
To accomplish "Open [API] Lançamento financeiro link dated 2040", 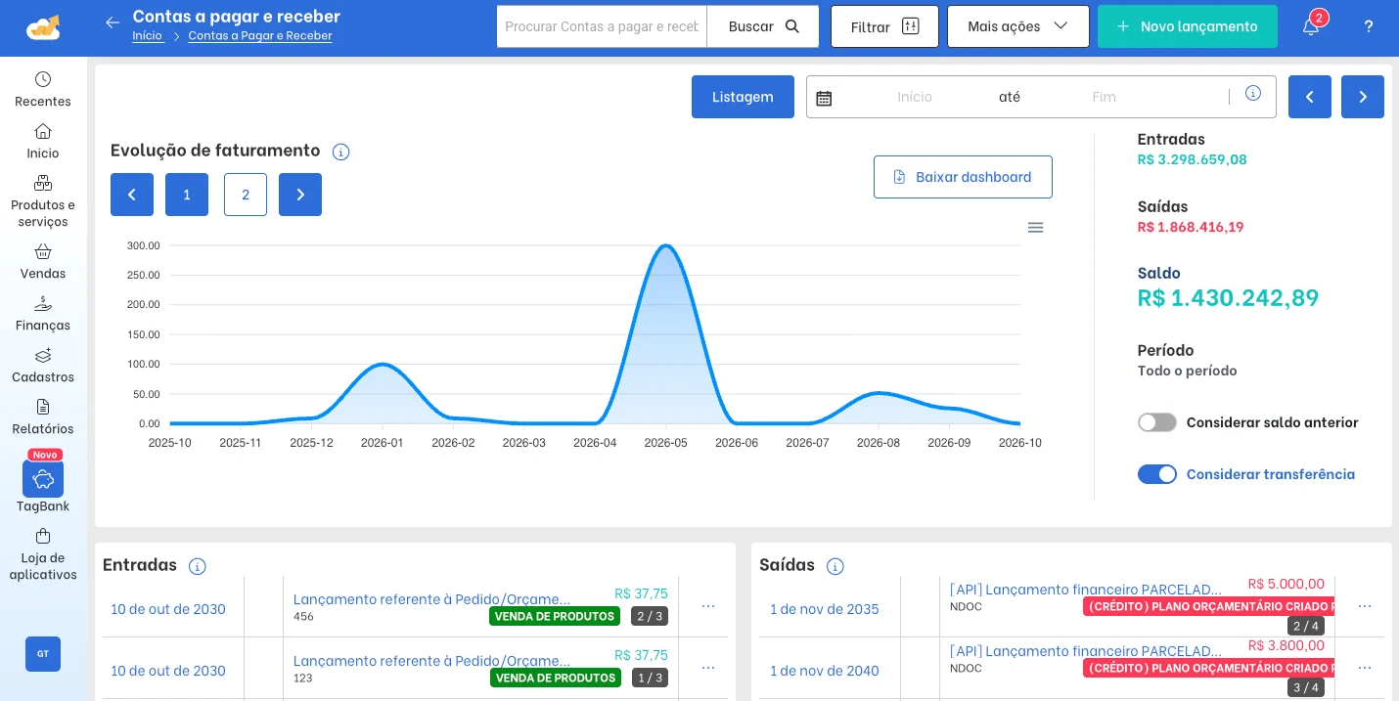I will (x=1086, y=651).
